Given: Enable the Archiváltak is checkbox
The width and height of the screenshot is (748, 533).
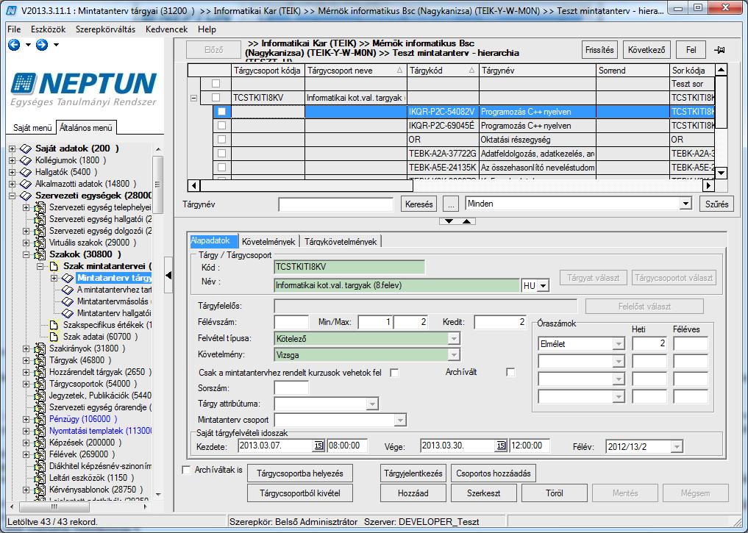Looking at the screenshot, I should click(187, 470).
